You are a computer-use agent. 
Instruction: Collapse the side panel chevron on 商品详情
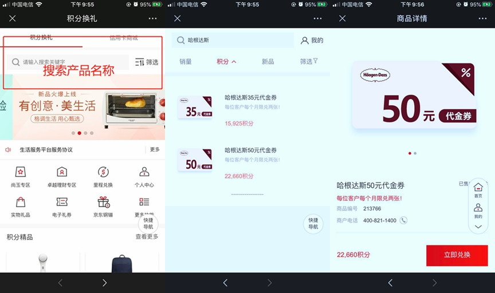coord(478,227)
